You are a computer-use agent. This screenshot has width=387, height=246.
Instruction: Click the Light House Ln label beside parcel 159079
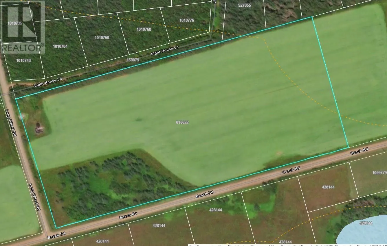click(165, 51)
